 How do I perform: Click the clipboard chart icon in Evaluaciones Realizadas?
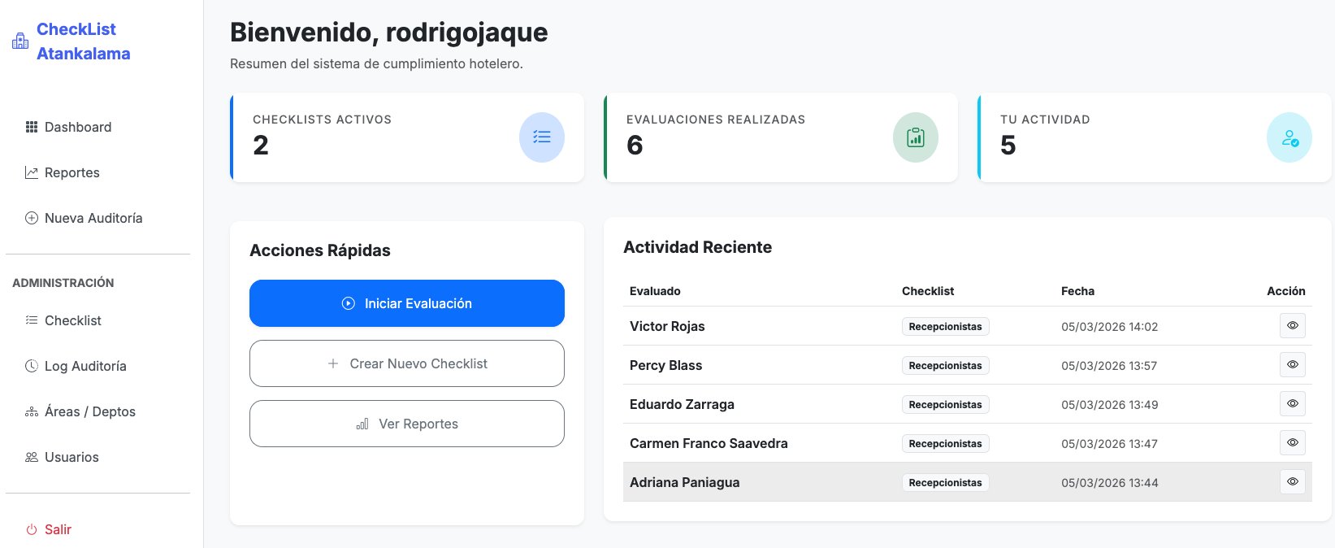(x=915, y=137)
